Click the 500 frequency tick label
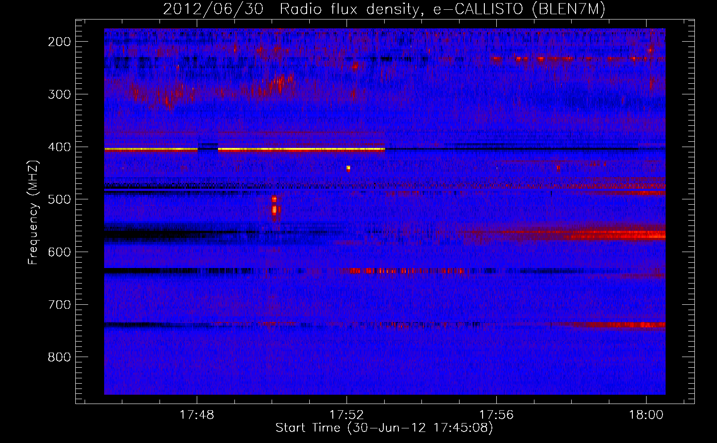The width and height of the screenshot is (717, 443). click(59, 199)
